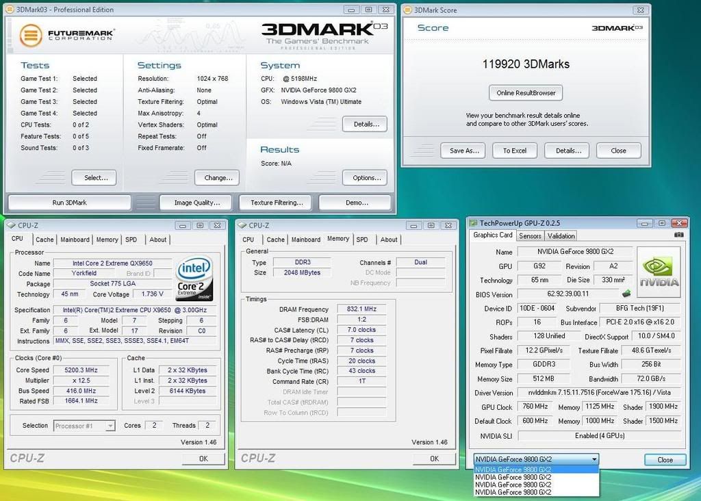Click the Close button in GPU-Z

[665, 459]
